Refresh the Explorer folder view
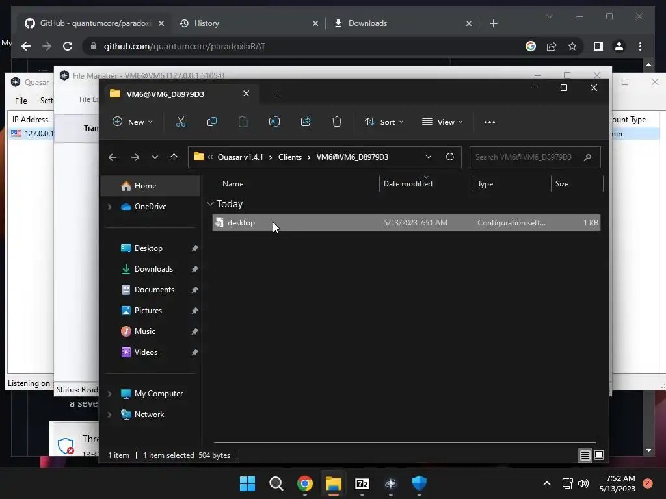The height and width of the screenshot is (499, 666). tap(450, 157)
